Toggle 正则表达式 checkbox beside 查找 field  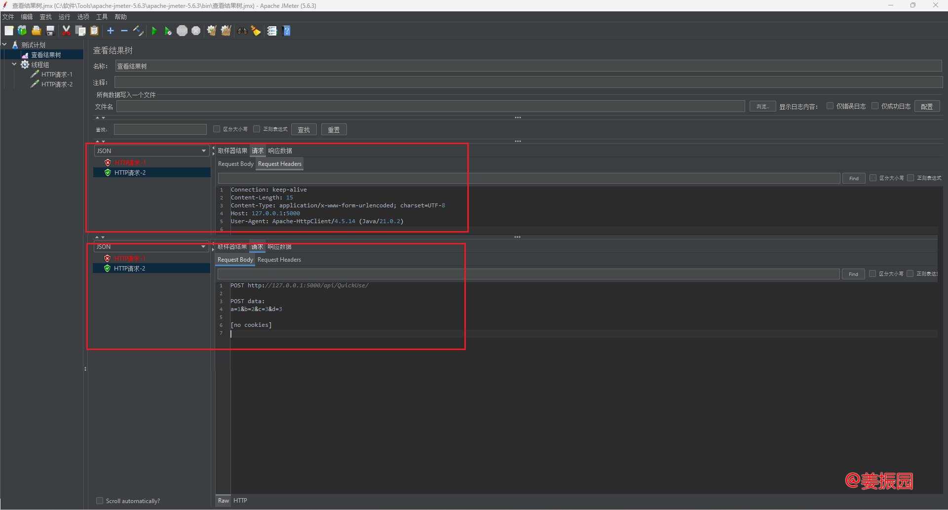[257, 129]
